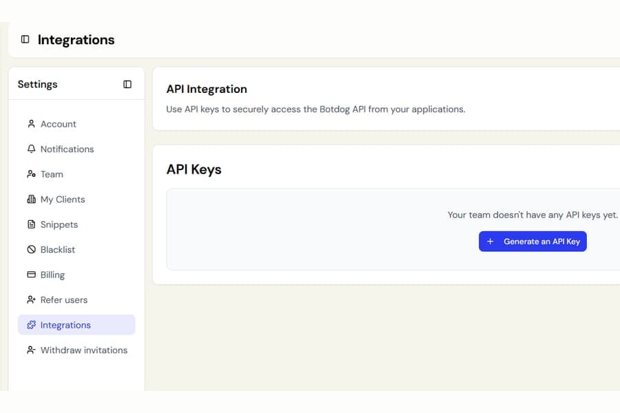Open Blacklist settings

[x=76, y=249]
